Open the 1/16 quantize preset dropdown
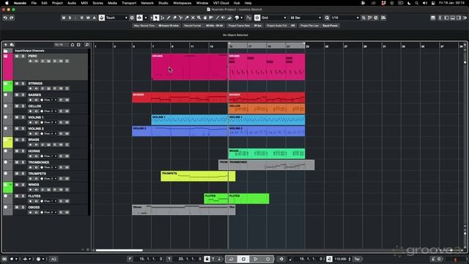Image resolution: width=469 pixels, height=264 pixels. (344, 18)
